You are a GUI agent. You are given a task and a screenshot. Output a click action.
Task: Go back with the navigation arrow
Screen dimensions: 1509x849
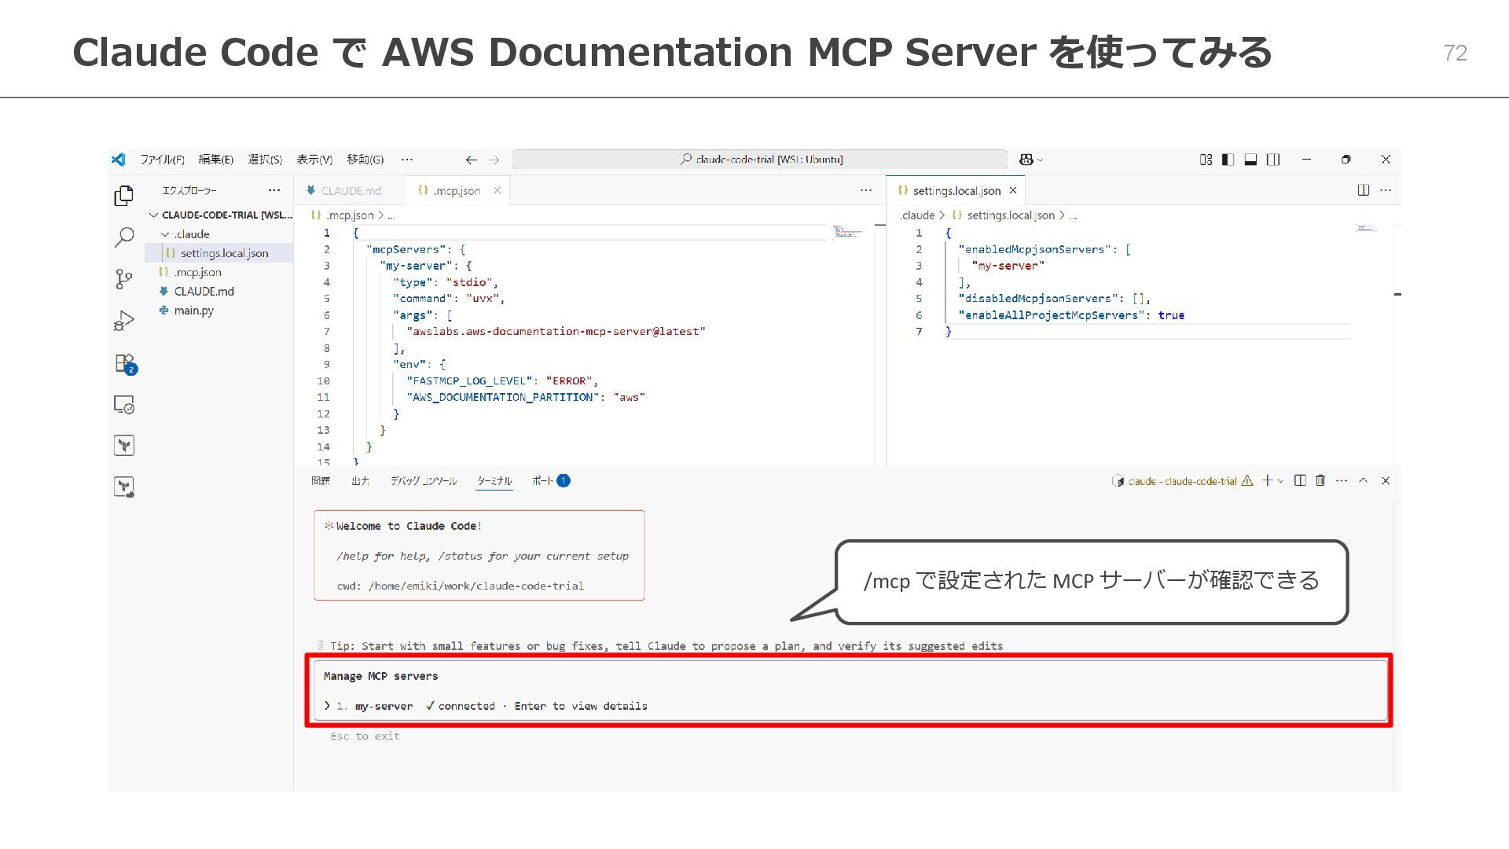coord(471,160)
